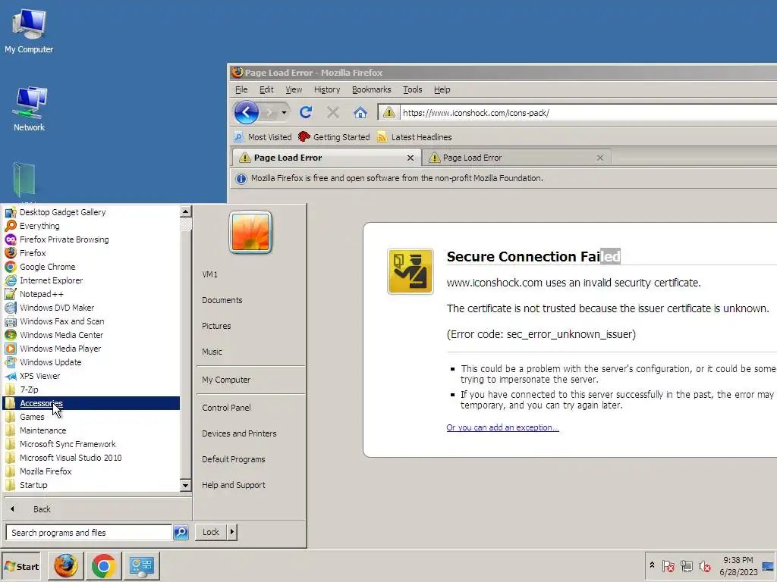
Task: Launch Firefox from the programs list
Action: pyautogui.click(x=91, y=253)
